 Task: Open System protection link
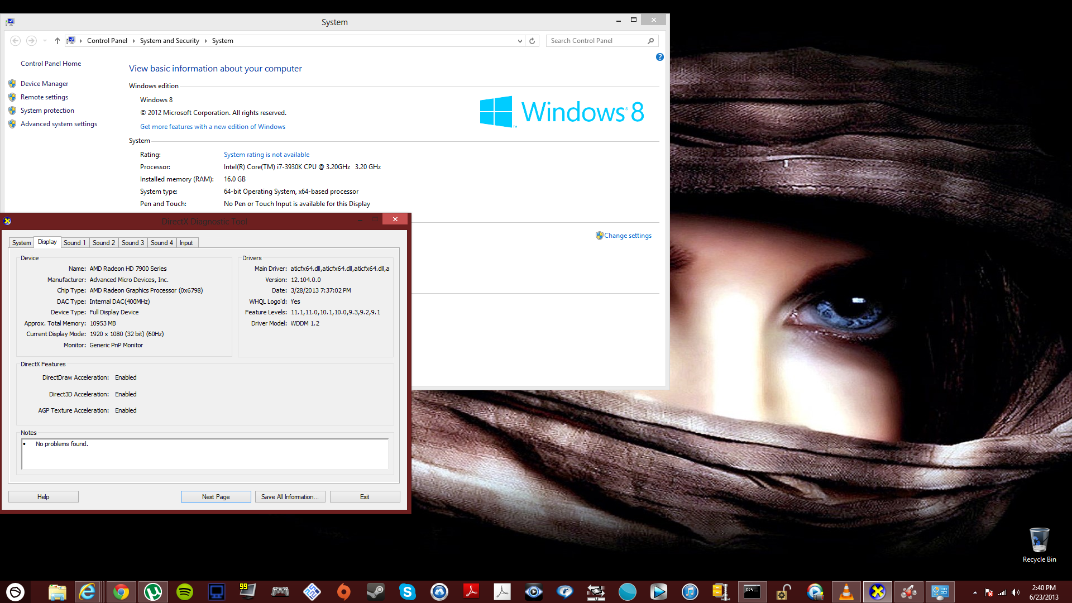(x=47, y=111)
